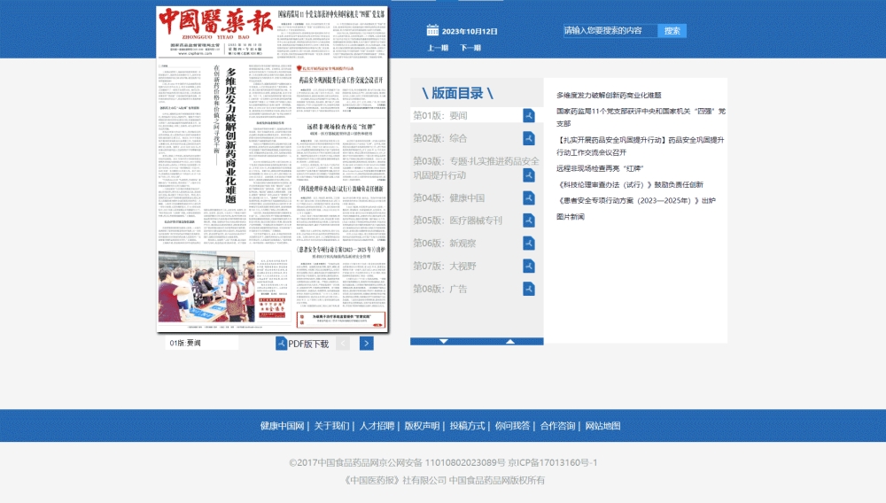Click the 2023年10月12日 date text
The image size is (886, 503).
point(470,31)
